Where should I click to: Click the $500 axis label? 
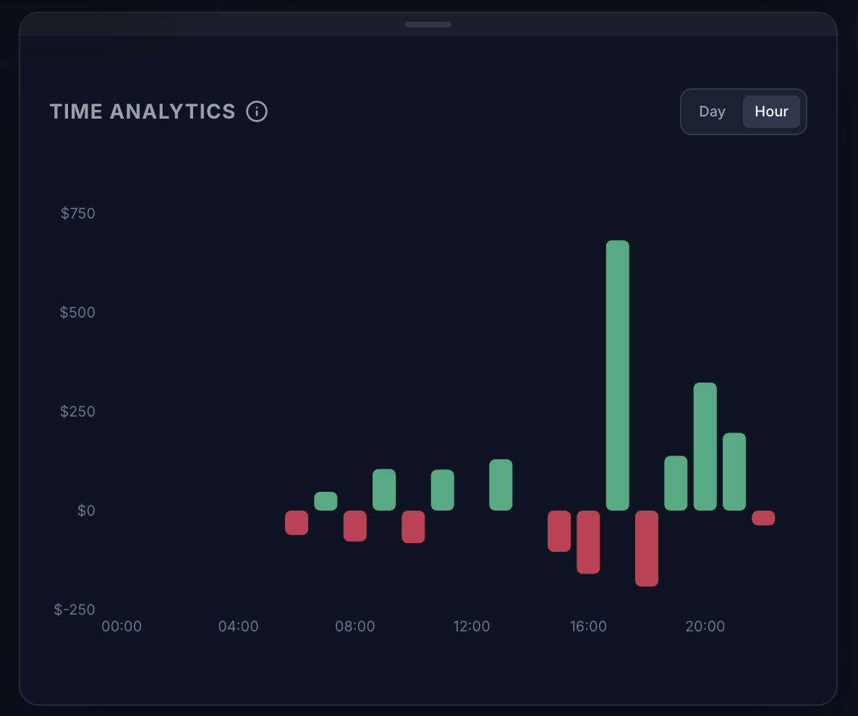click(77, 312)
